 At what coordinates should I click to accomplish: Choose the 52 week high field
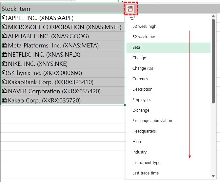pyautogui.click(x=169, y=26)
